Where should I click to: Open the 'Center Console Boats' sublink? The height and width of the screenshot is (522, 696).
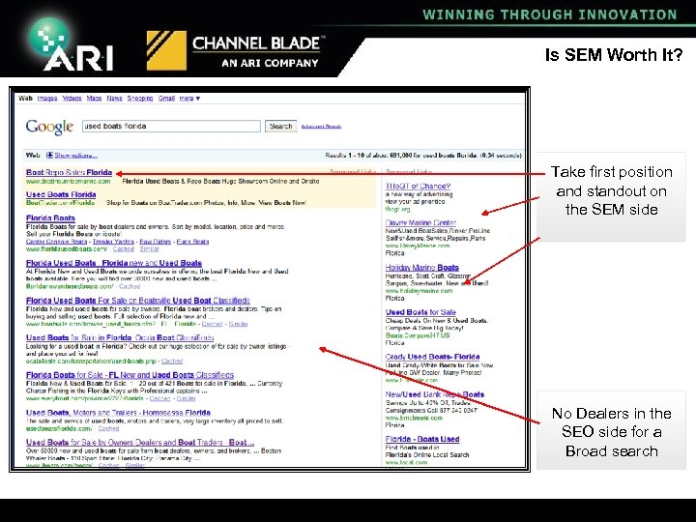coord(56,242)
